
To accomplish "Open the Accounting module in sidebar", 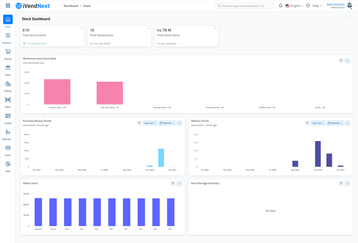I will tap(8, 35).
